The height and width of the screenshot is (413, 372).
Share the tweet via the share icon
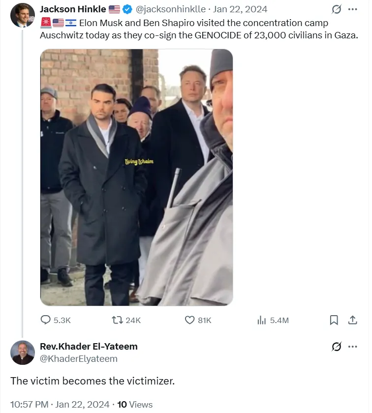[x=353, y=320]
